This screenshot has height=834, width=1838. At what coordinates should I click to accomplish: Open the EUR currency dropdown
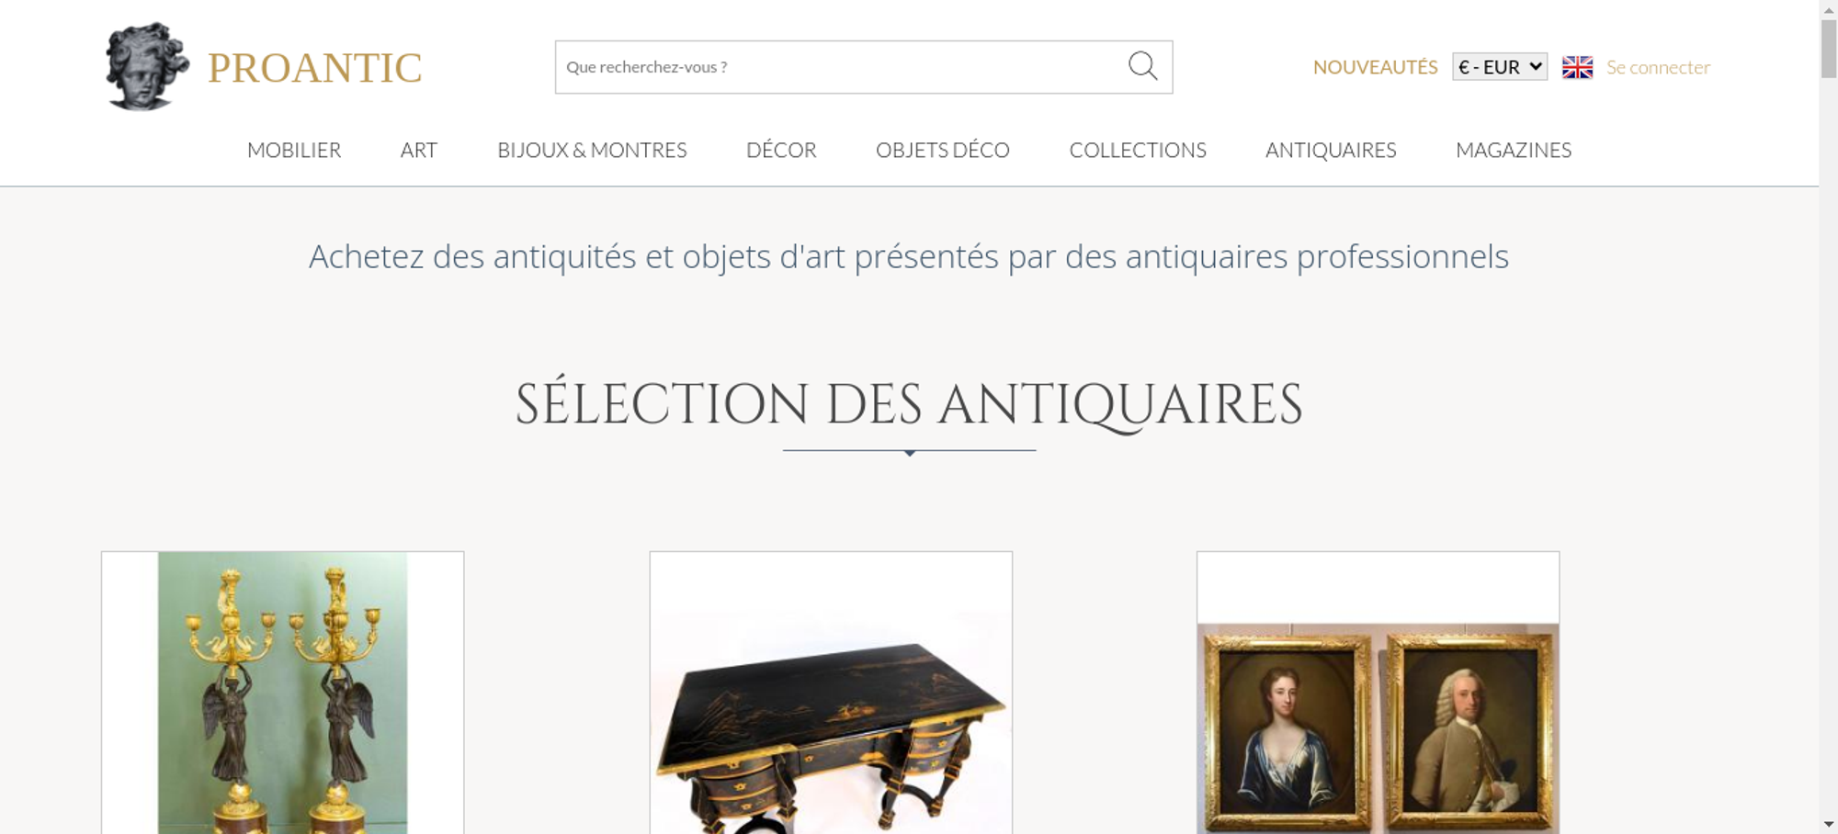[x=1500, y=67]
